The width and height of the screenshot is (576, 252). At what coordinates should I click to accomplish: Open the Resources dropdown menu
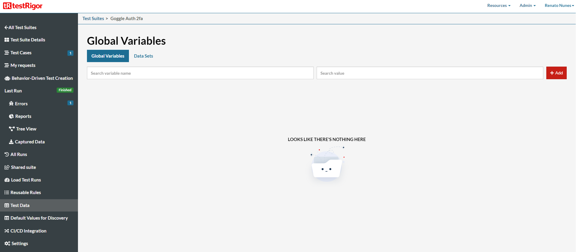pos(499,5)
